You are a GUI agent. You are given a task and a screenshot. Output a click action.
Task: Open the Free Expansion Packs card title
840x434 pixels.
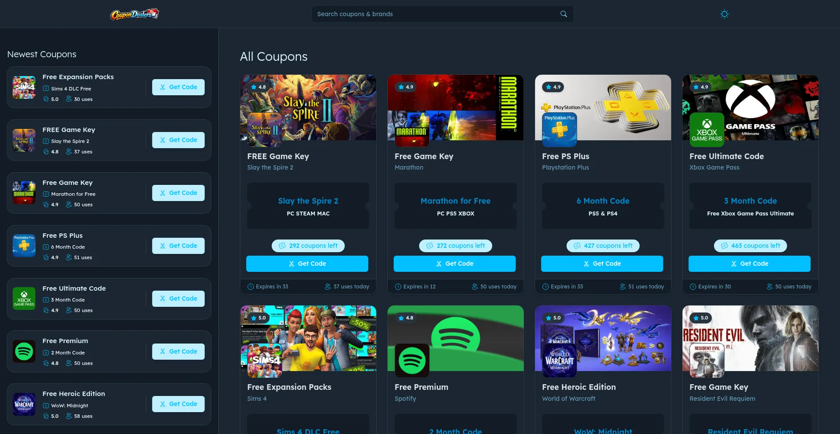[x=289, y=387]
